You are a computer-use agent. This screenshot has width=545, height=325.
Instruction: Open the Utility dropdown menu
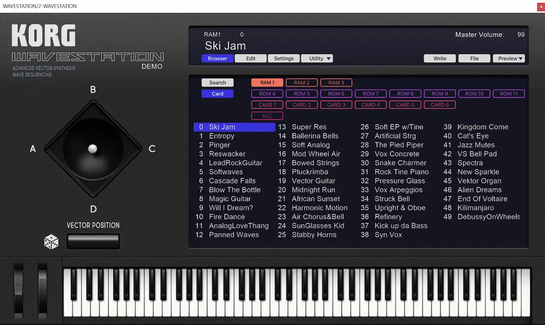pyautogui.click(x=317, y=58)
